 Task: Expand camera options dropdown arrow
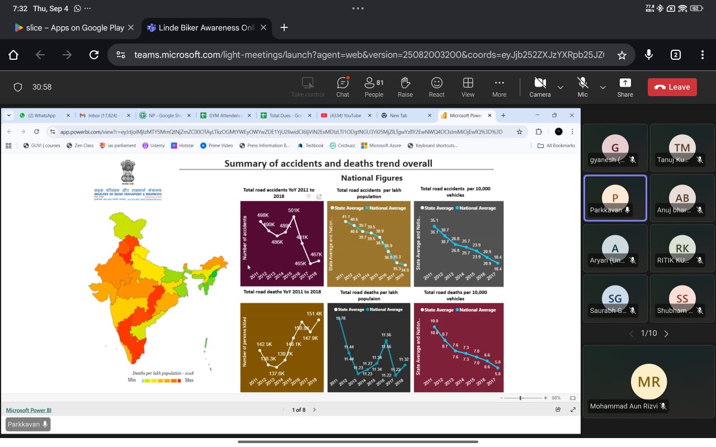(560, 87)
